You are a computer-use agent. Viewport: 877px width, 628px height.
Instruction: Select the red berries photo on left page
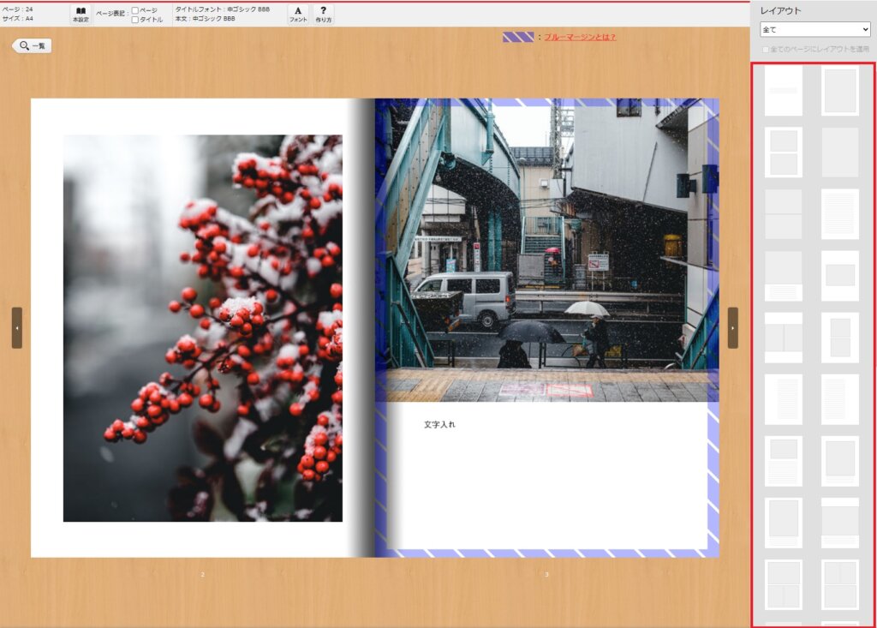[x=202, y=328]
